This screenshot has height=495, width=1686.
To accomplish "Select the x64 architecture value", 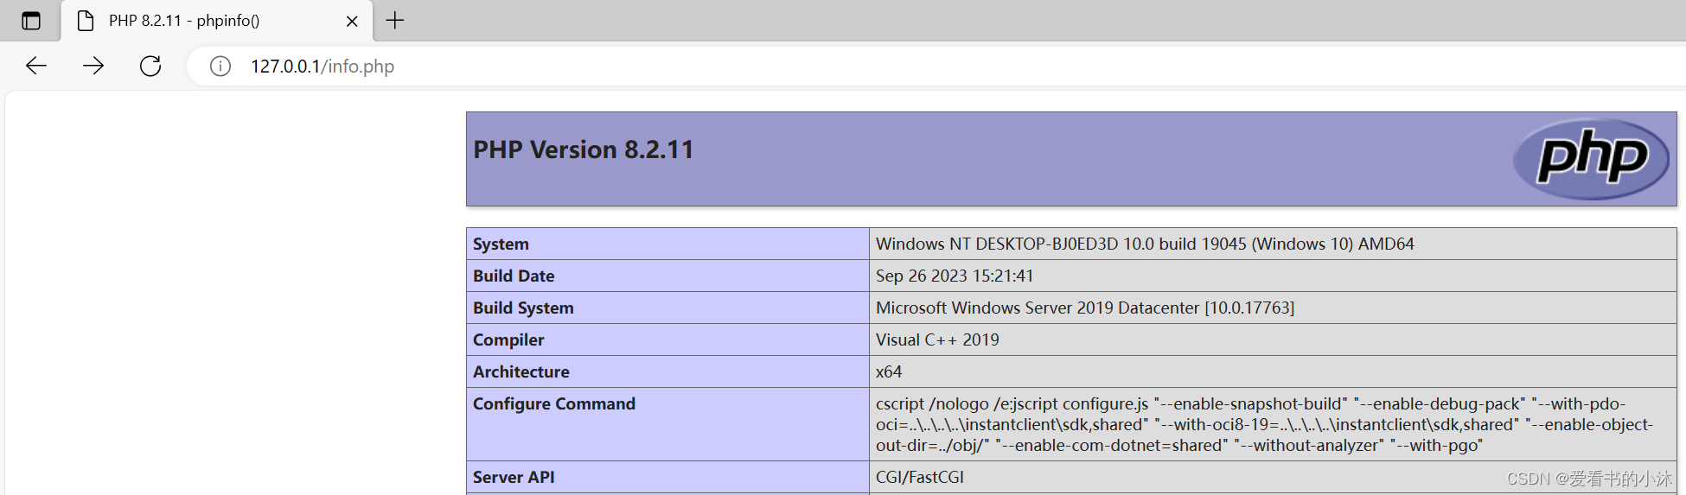I will point(889,372).
